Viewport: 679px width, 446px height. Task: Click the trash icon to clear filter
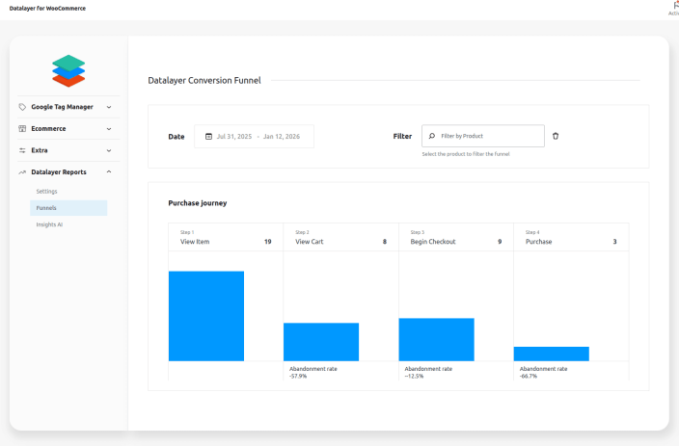pos(556,137)
